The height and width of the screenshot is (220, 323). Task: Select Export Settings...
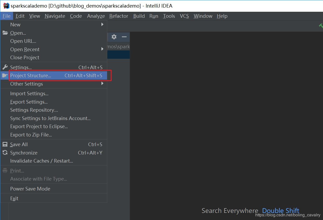(x=54, y=102)
